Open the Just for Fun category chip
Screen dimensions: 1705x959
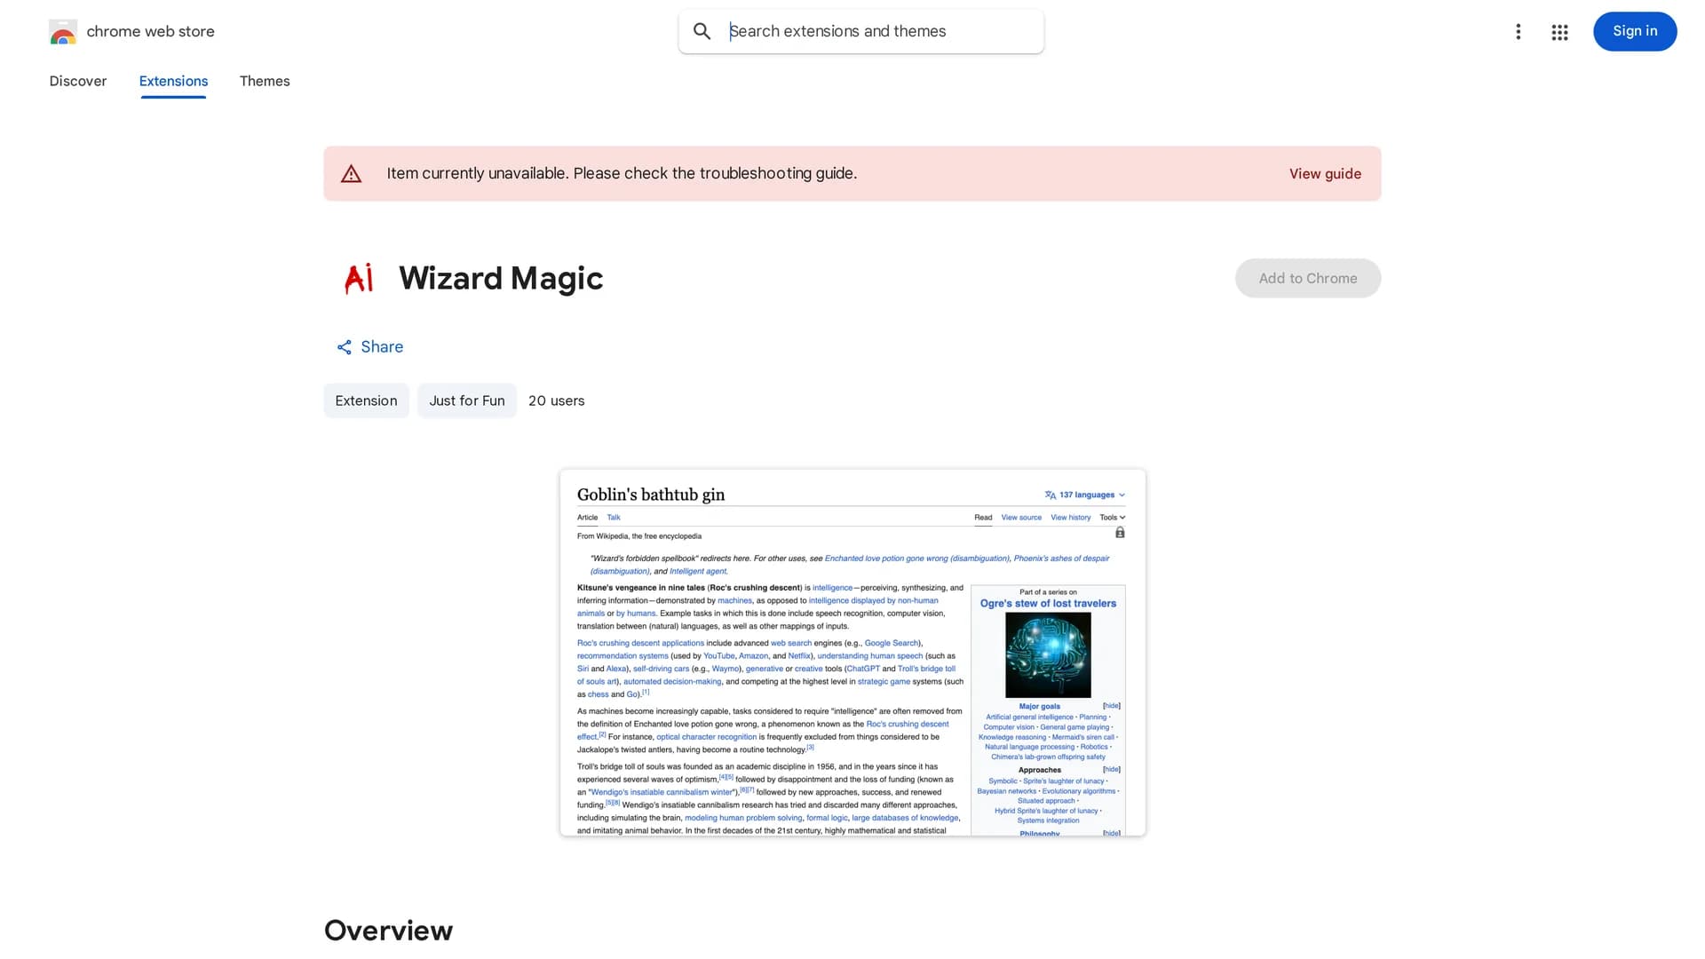467,400
